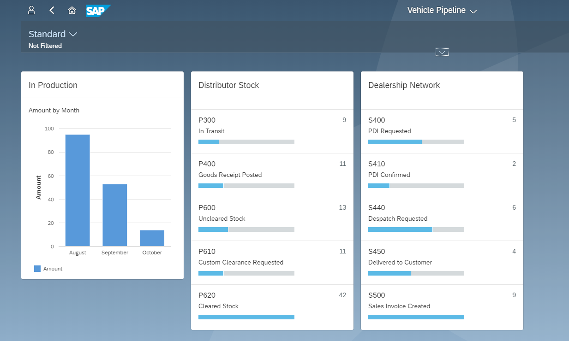
Task: Open the Home icon
Action: pyautogui.click(x=72, y=10)
